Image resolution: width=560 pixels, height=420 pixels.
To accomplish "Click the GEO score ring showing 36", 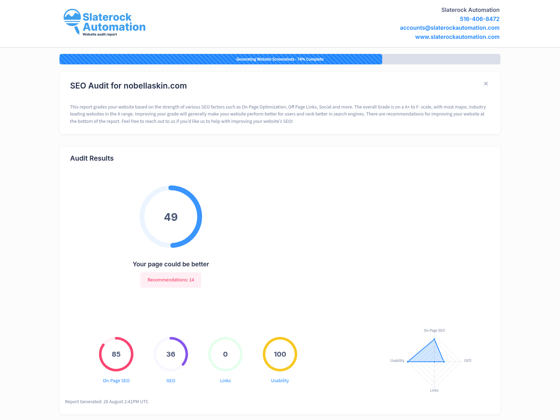I will 171,354.
